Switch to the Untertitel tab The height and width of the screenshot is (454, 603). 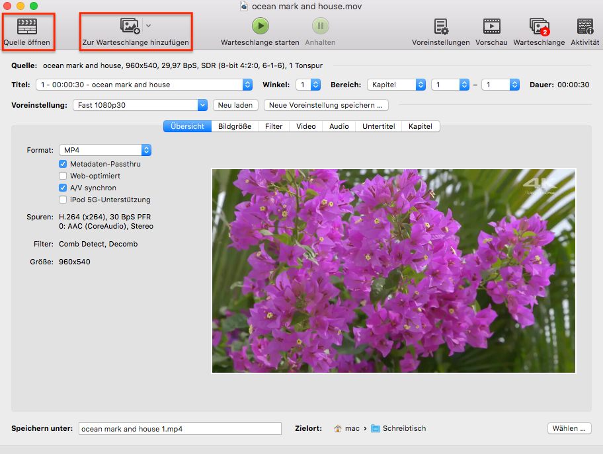tap(378, 126)
